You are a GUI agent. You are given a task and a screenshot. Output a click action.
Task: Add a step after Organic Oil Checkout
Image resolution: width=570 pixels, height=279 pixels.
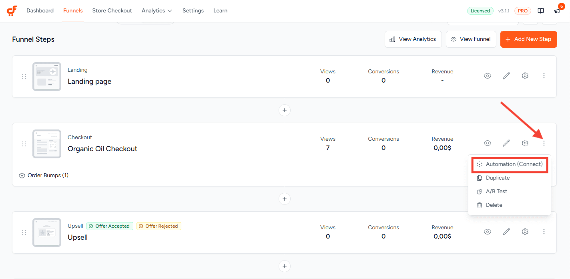pyautogui.click(x=285, y=199)
